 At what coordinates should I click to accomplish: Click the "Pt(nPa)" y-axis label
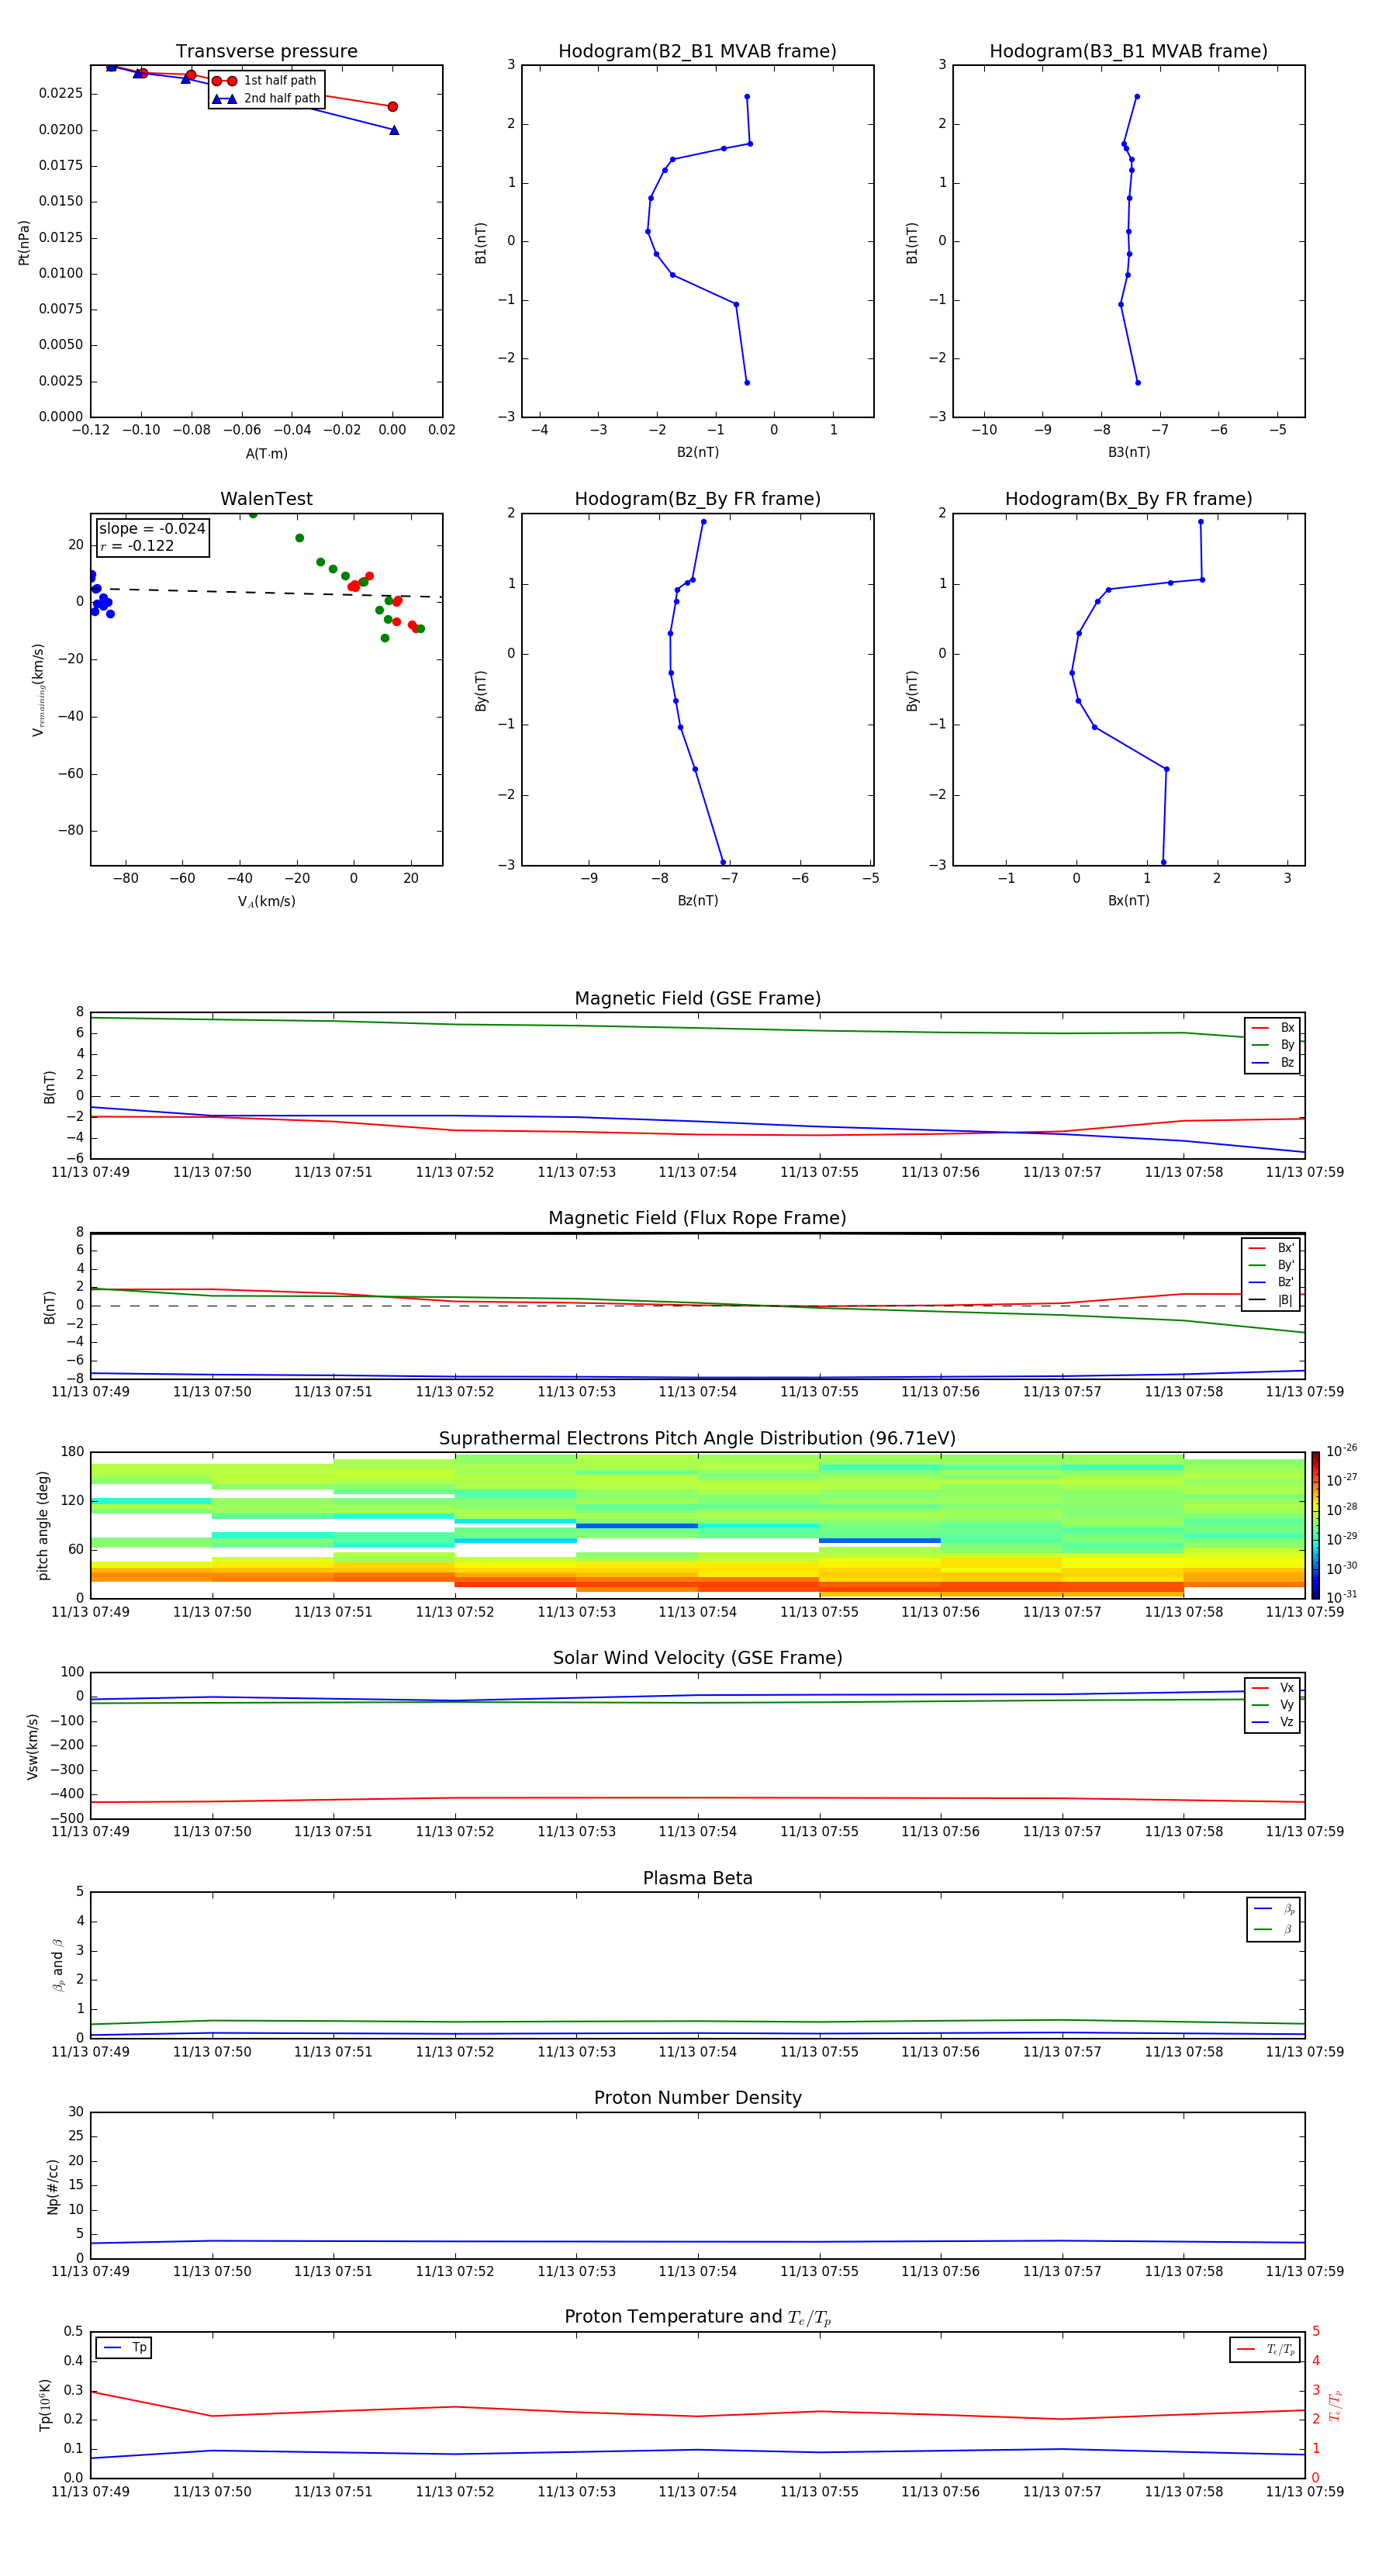tap(24, 243)
